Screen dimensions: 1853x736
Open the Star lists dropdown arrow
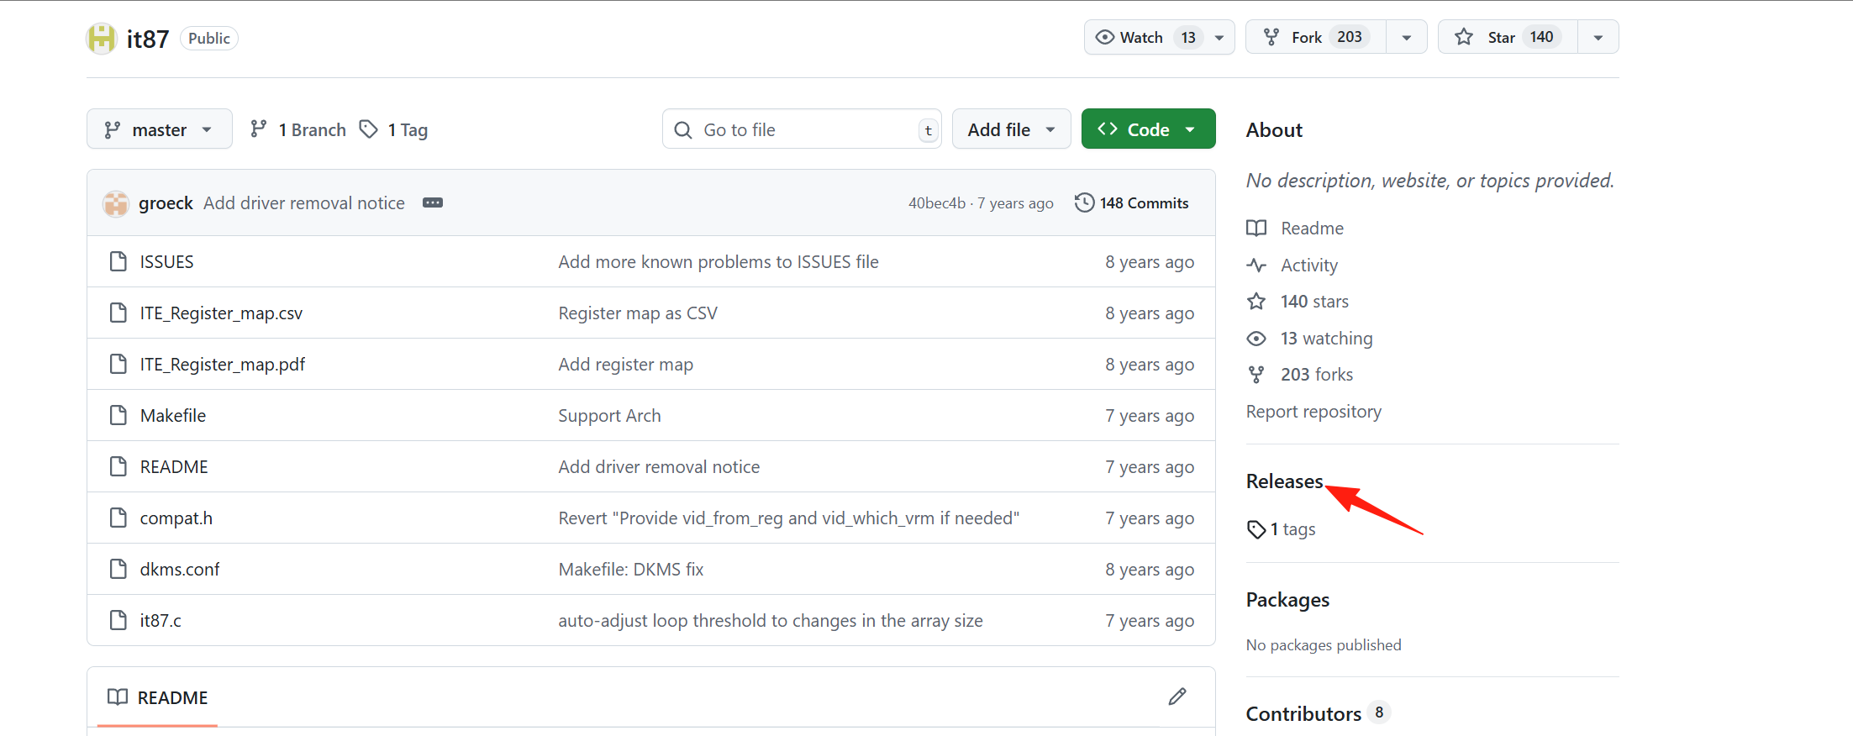coord(1598,37)
